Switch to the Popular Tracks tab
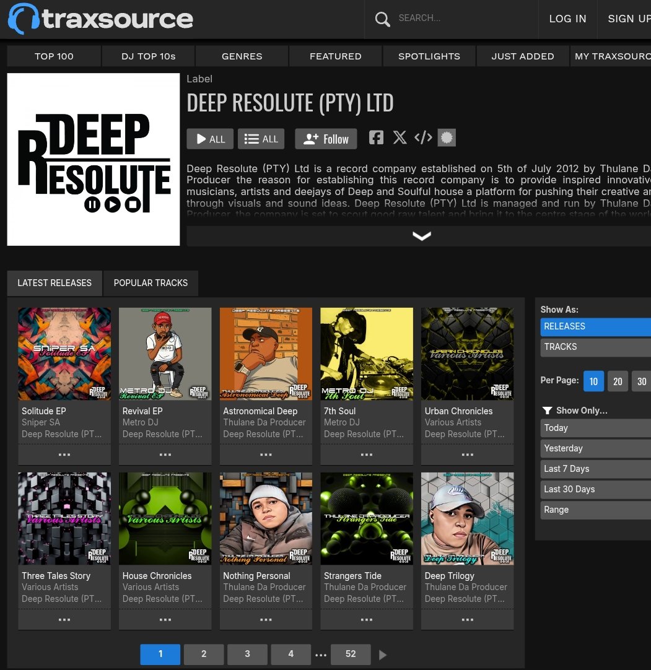The height and width of the screenshot is (670, 651). 151,283
